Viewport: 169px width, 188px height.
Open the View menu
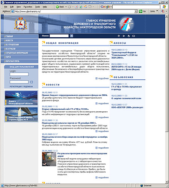(x=18, y=7)
